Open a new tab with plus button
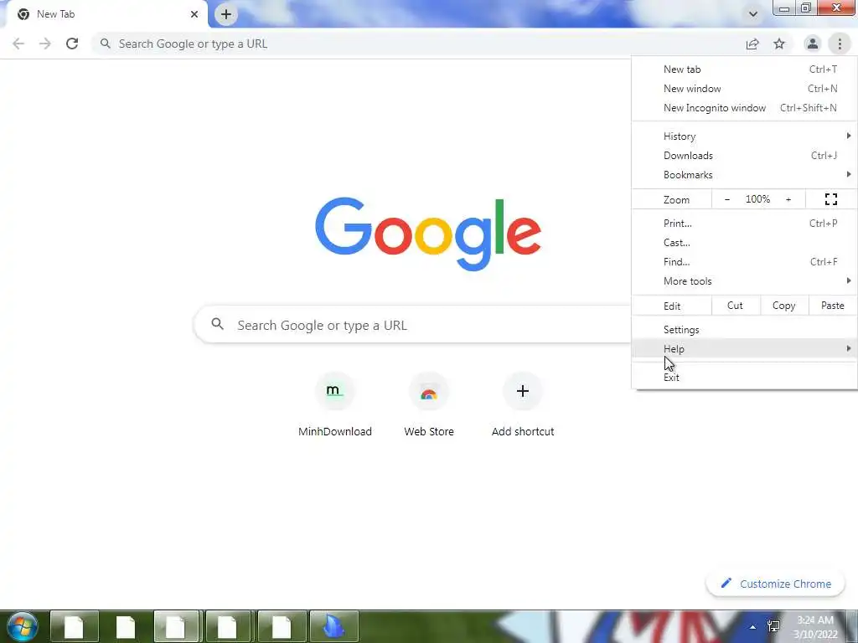The image size is (858, 643). (226, 14)
